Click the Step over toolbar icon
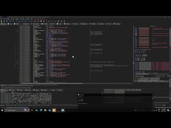Screen dimensions: 171x128 pos(19,21)
